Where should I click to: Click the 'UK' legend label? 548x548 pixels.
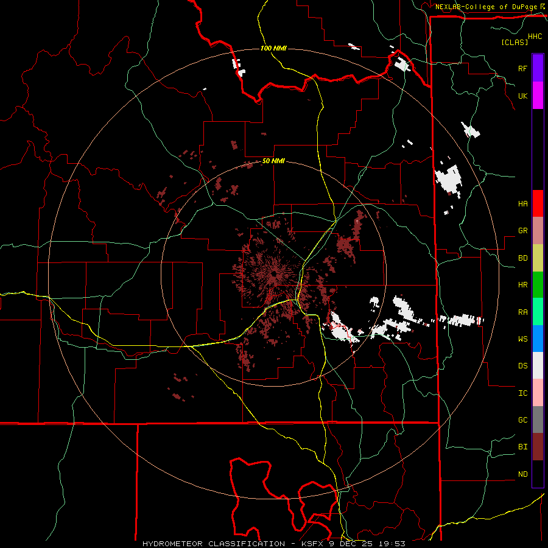[x=522, y=96]
